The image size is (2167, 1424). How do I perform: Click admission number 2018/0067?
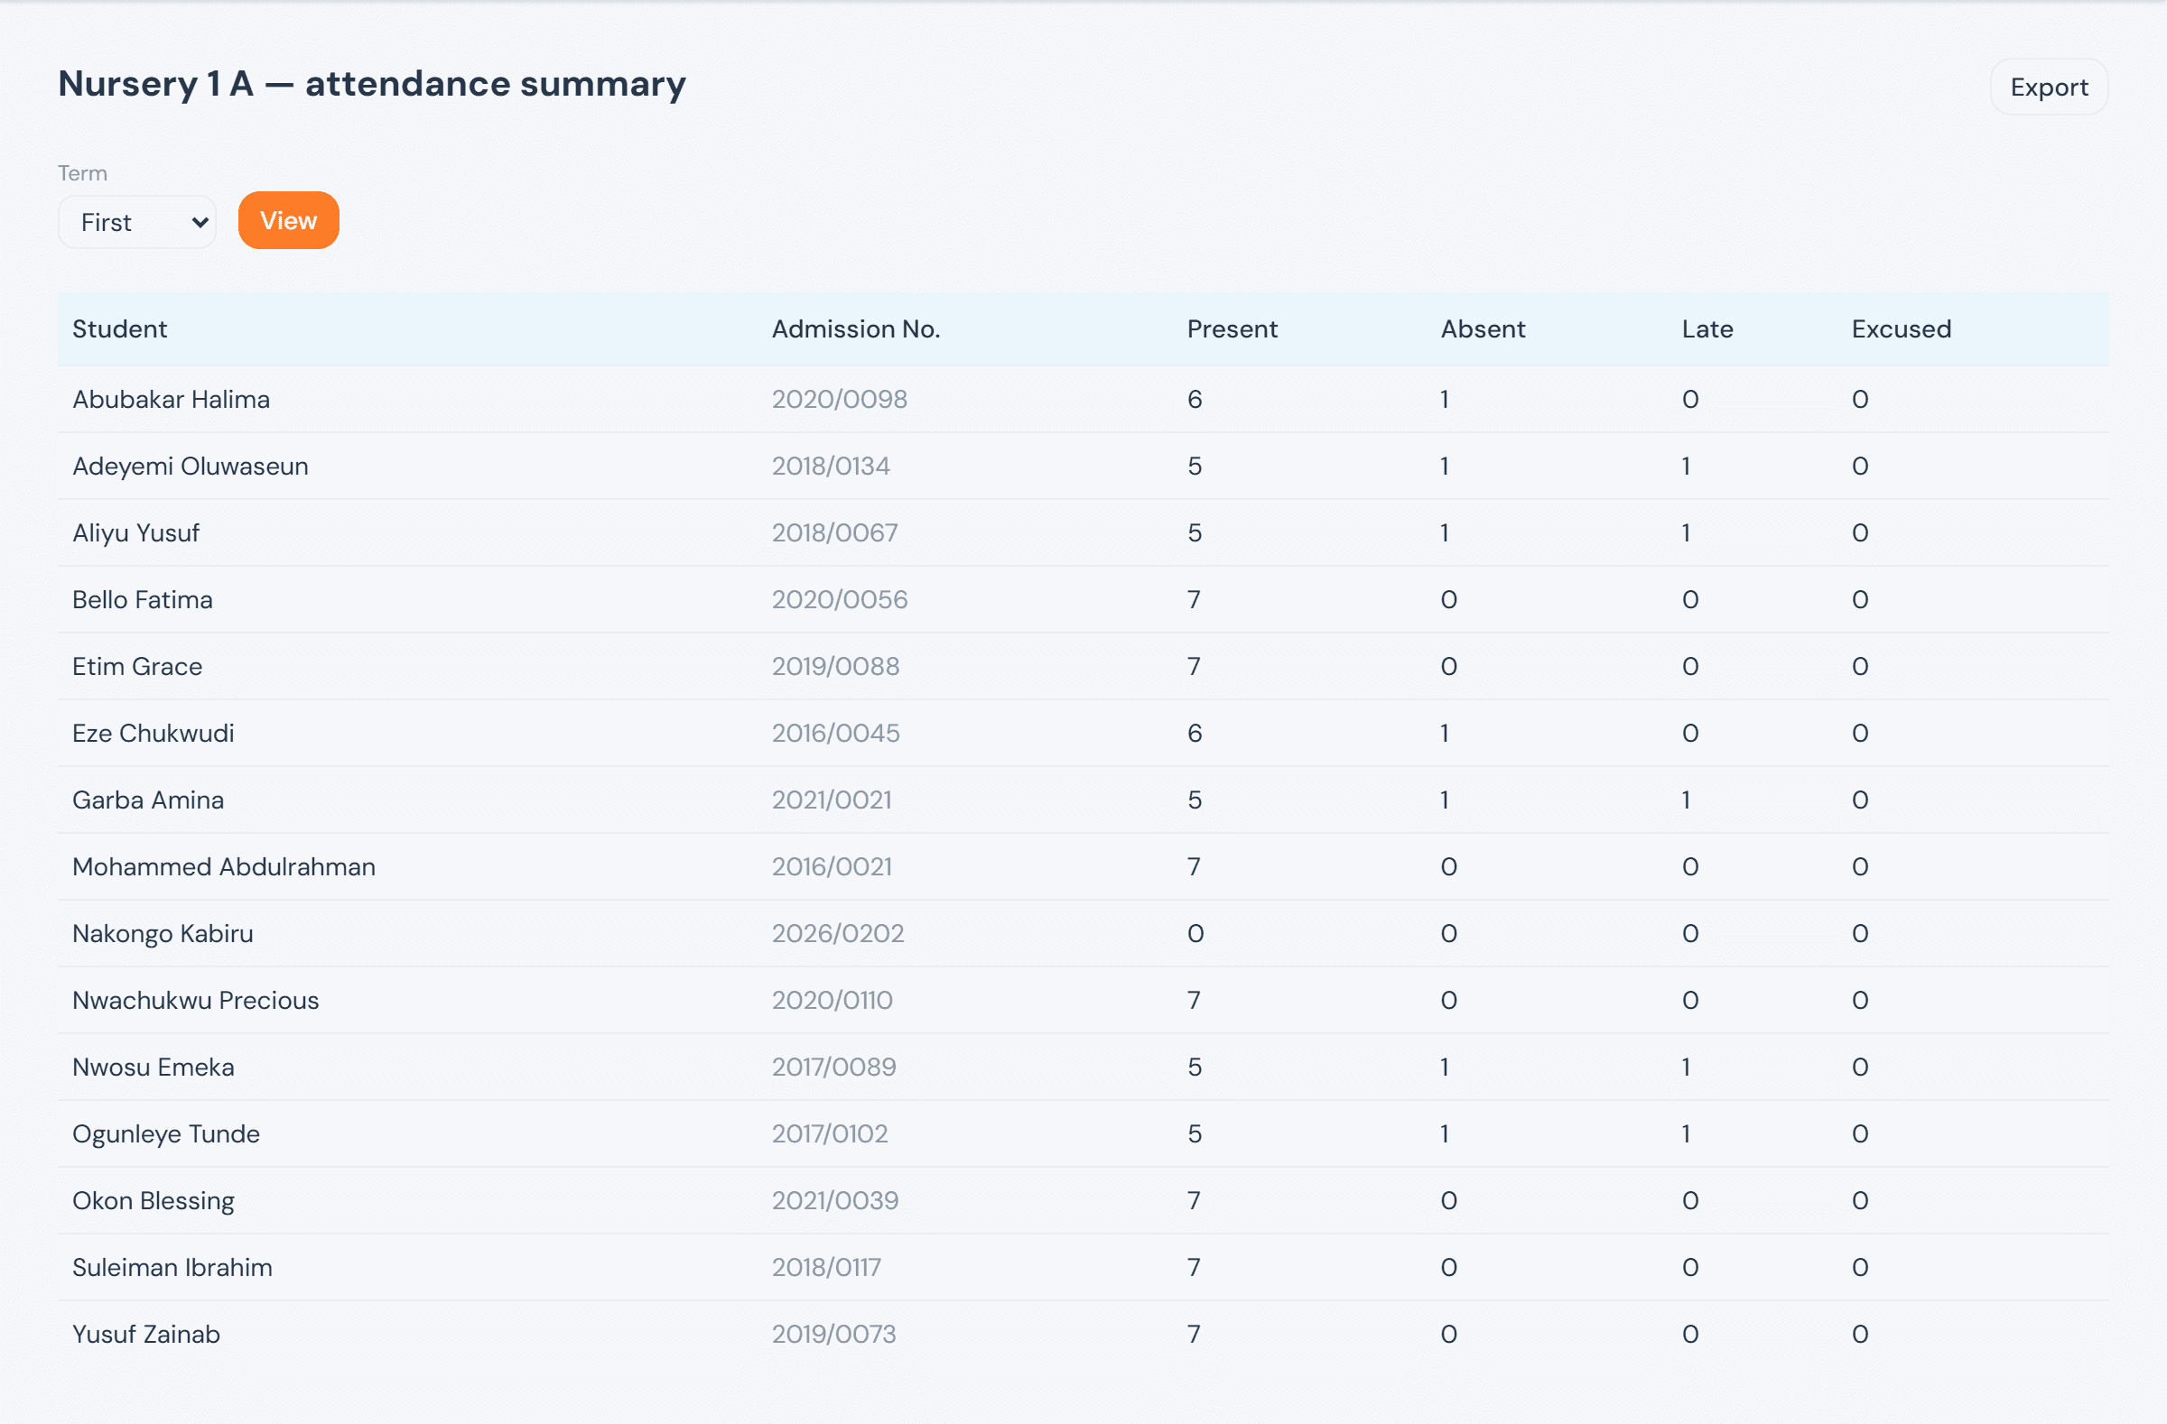coord(835,532)
